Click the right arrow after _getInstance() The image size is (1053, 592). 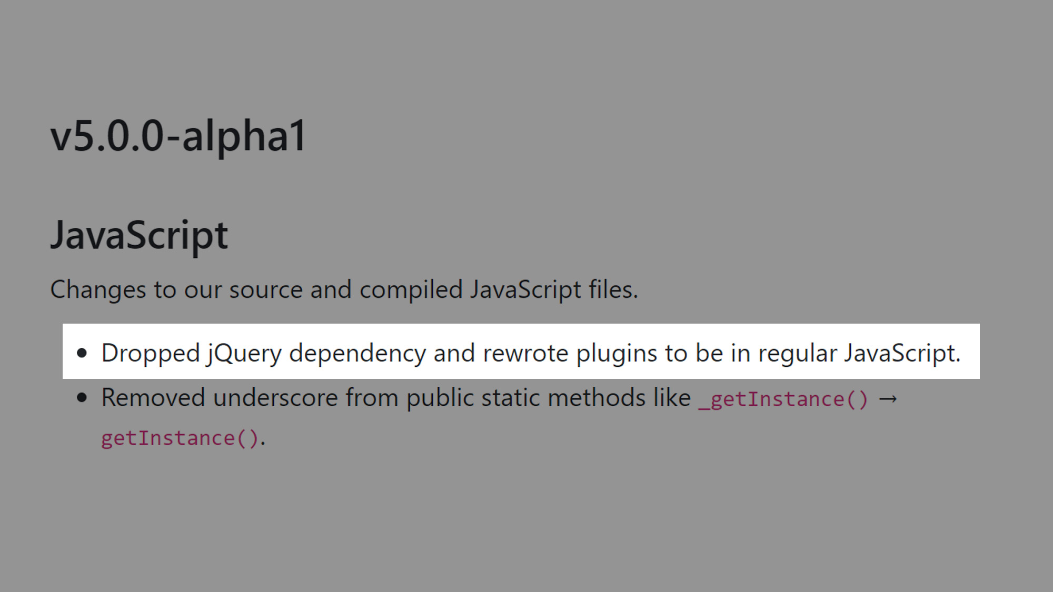coord(888,399)
